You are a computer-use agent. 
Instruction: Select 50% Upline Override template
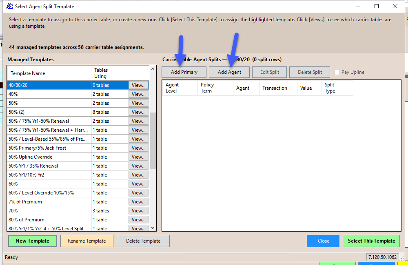coord(49,157)
